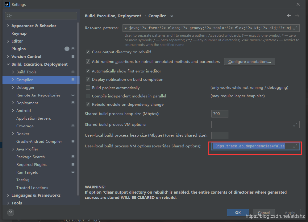The height and width of the screenshot is (222, 308).
Task: Click project icon beside Compiler tree row
Action: coord(73,80)
